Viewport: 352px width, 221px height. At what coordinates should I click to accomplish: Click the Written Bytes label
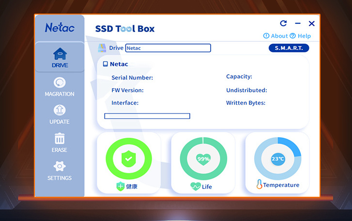(245, 103)
